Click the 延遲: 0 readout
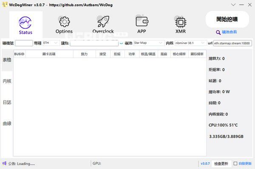The image size is (255, 169). point(215,81)
